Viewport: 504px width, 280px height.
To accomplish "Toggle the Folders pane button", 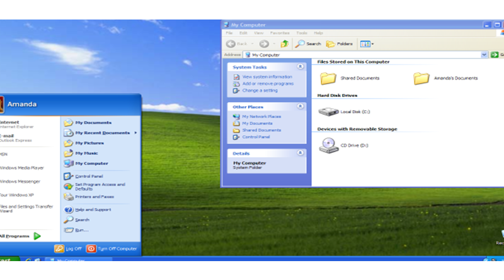I will [340, 43].
